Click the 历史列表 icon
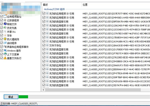150x106 pixels. (5, 28)
